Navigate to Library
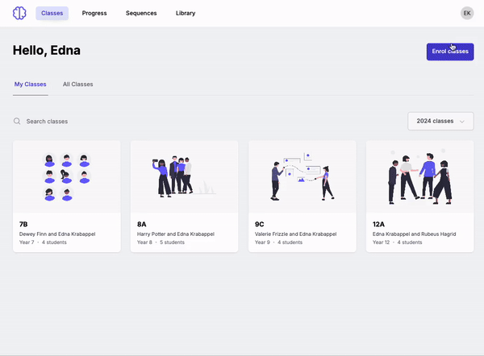 pos(186,14)
